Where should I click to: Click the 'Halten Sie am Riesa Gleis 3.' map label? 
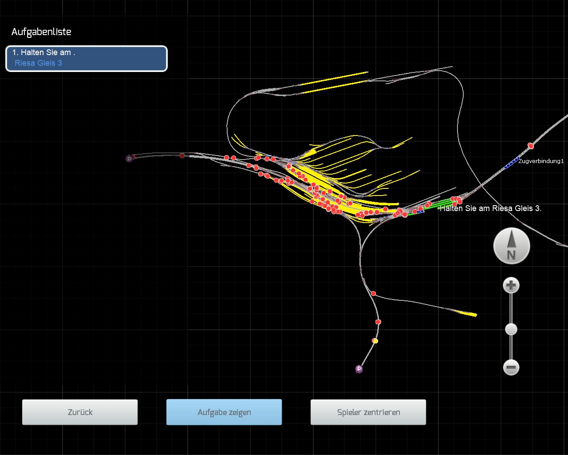[x=490, y=208]
